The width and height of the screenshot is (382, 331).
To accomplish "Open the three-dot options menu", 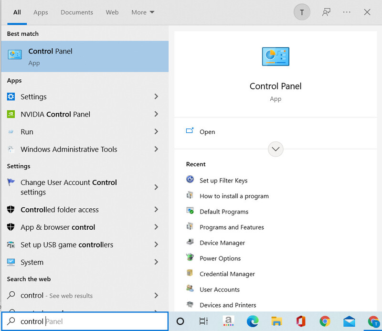I will 347,12.
